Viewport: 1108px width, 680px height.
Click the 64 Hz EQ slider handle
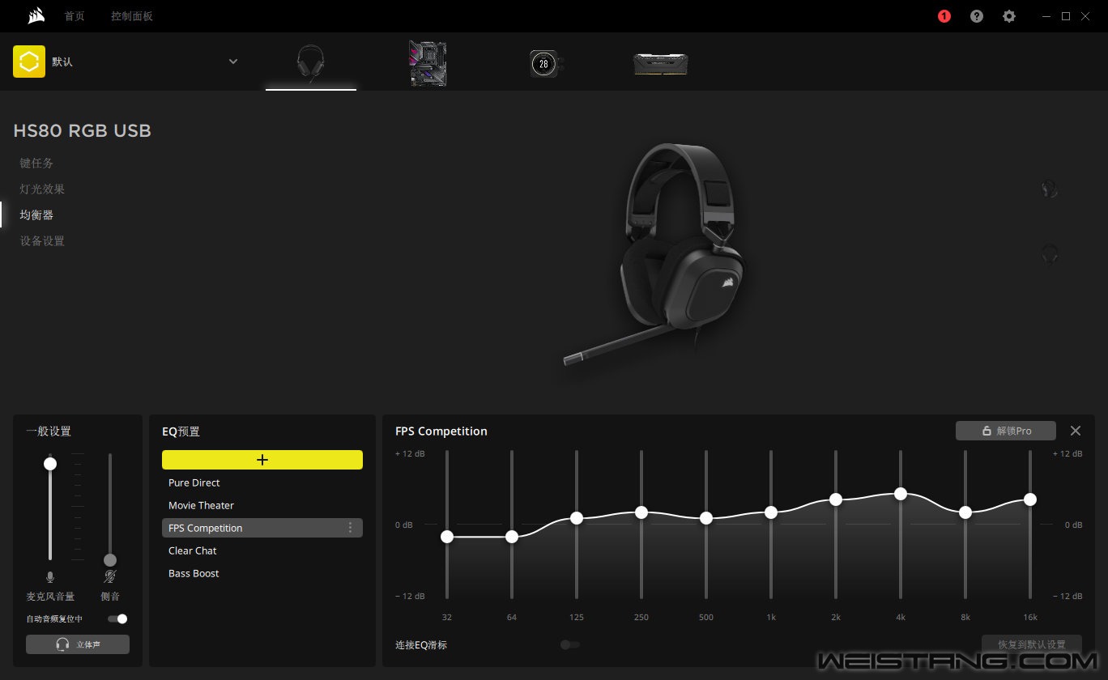(x=512, y=537)
